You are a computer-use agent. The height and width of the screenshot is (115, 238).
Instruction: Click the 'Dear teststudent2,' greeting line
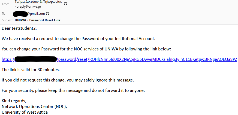tap(19, 28)
